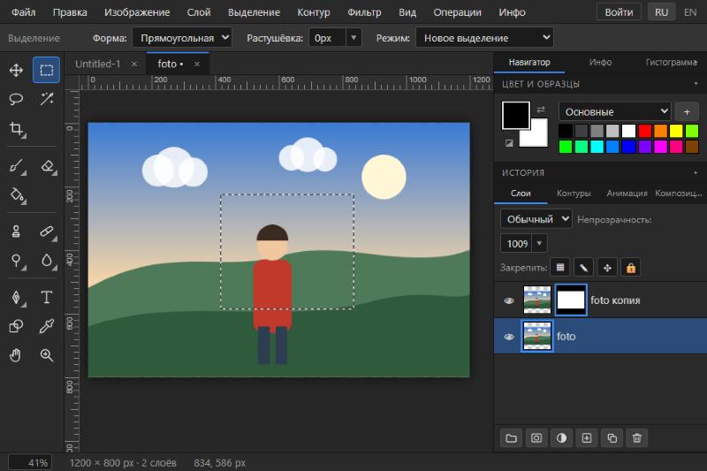Select the Brush tool
This screenshot has width=707, height=471.
[x=16, y=166]
